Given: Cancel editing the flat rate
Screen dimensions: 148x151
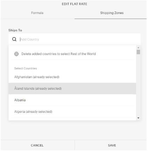Looking at the screenshot, I should tap(37, 145).
